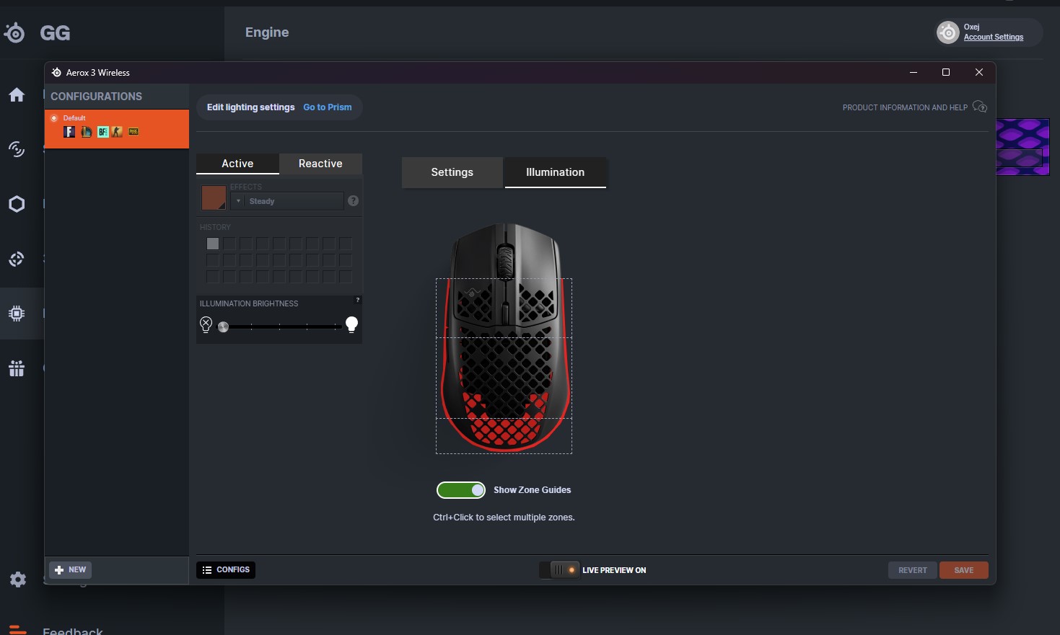Screen dimensions: 1060x635
Task: Click the SteelSeries GG logo icon
Action: point(14,32)
